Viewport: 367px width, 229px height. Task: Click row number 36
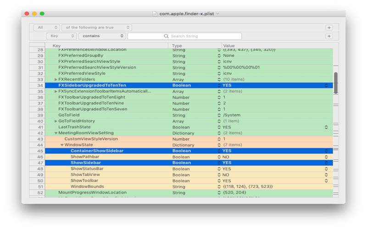(40, 97)
